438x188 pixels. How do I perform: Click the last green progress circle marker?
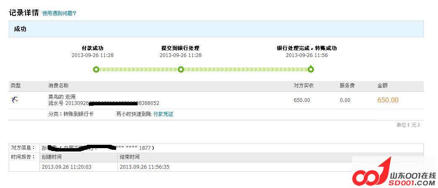[x=311, y=69]
